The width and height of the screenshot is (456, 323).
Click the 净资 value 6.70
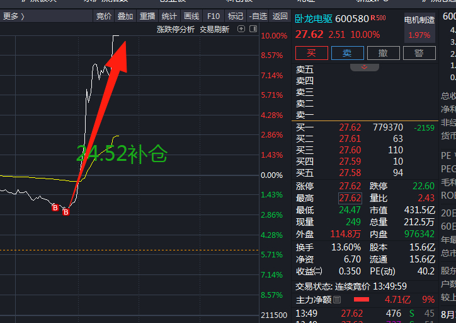click(352, 259)
